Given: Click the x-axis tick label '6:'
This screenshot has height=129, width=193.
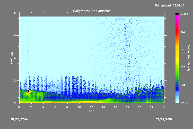Looking at the screenshot, I should coord(56,107).
